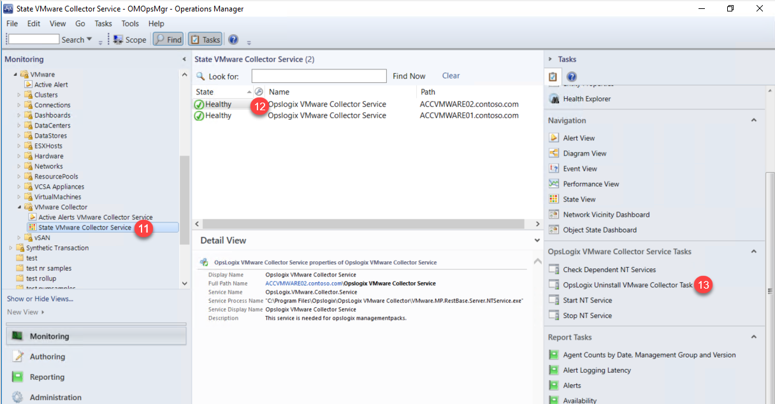775x404 pixels.
Task: Open Agent Counts by Date report
Action: click(x=649, y=355)
